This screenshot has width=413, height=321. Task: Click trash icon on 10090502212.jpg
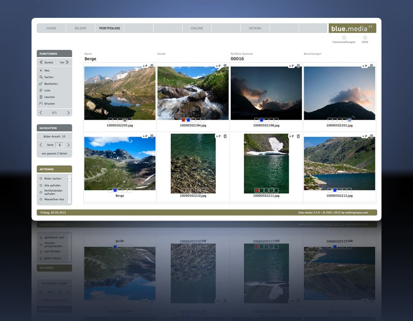tap(372, 136)
